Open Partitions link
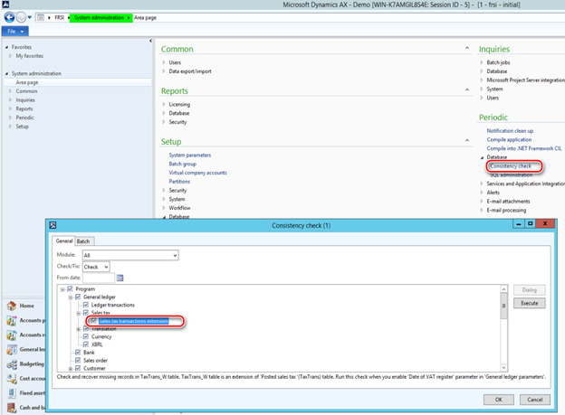Screen dimensions: 565x415 point(179,182)
